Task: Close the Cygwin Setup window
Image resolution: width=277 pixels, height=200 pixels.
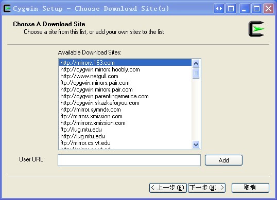Action: [269, 8]
